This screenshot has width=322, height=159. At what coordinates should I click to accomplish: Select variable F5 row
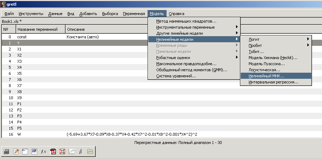(162, 128)
